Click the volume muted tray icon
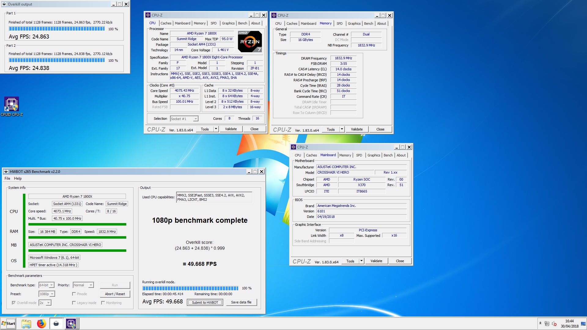 (x=554, y=324)
